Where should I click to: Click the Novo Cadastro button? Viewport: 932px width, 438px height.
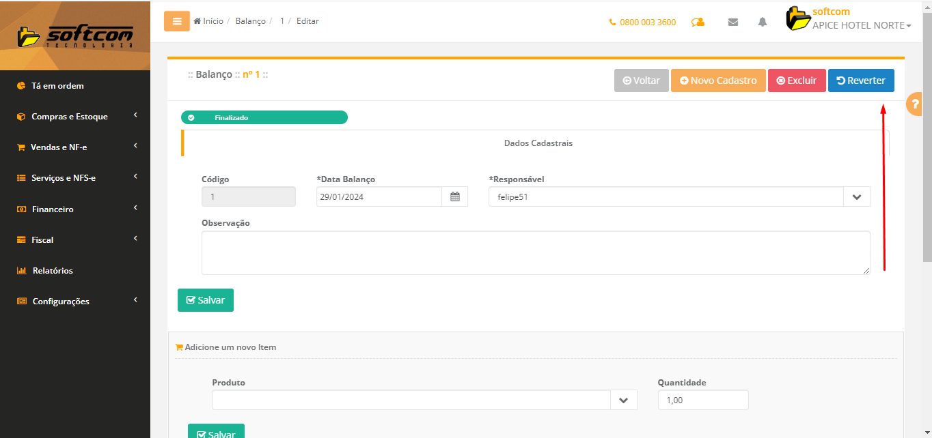click(x=718, y=81)
